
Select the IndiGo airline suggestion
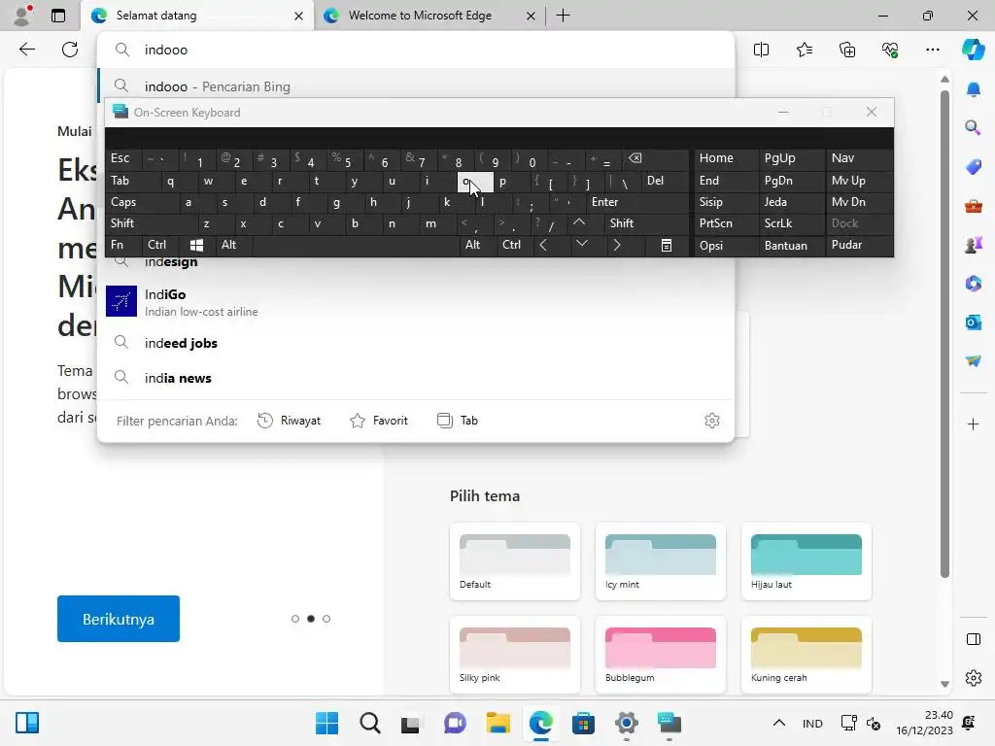[416, 302]
